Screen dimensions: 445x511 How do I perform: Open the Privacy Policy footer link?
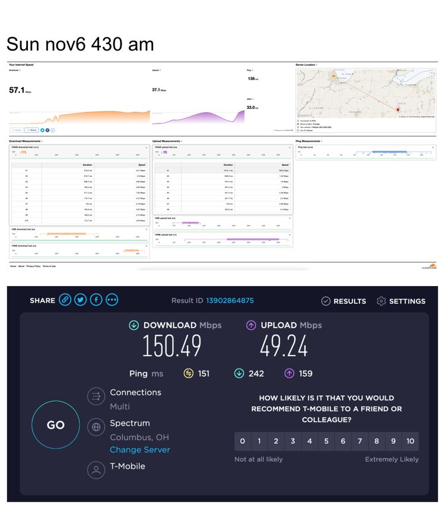[34, 266]
